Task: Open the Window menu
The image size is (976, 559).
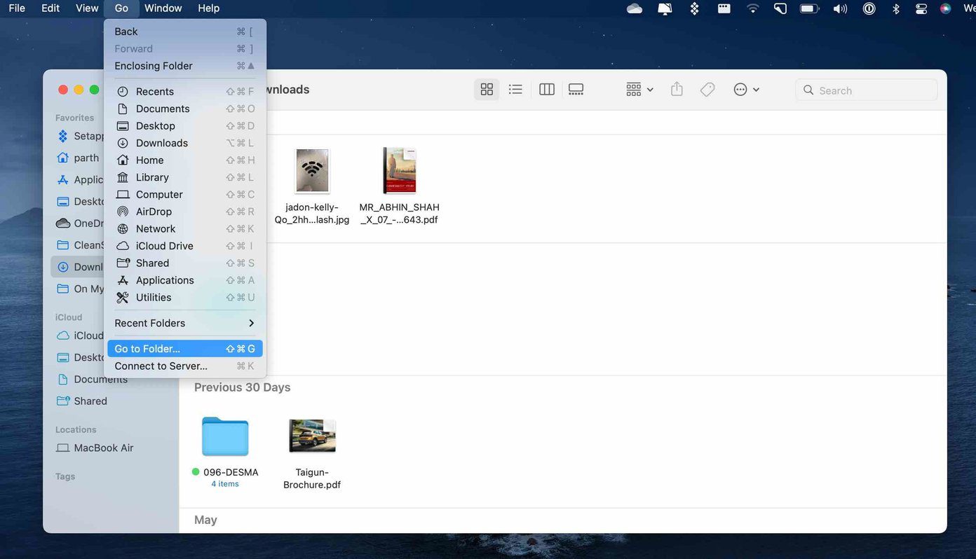Action: [163, 8]
